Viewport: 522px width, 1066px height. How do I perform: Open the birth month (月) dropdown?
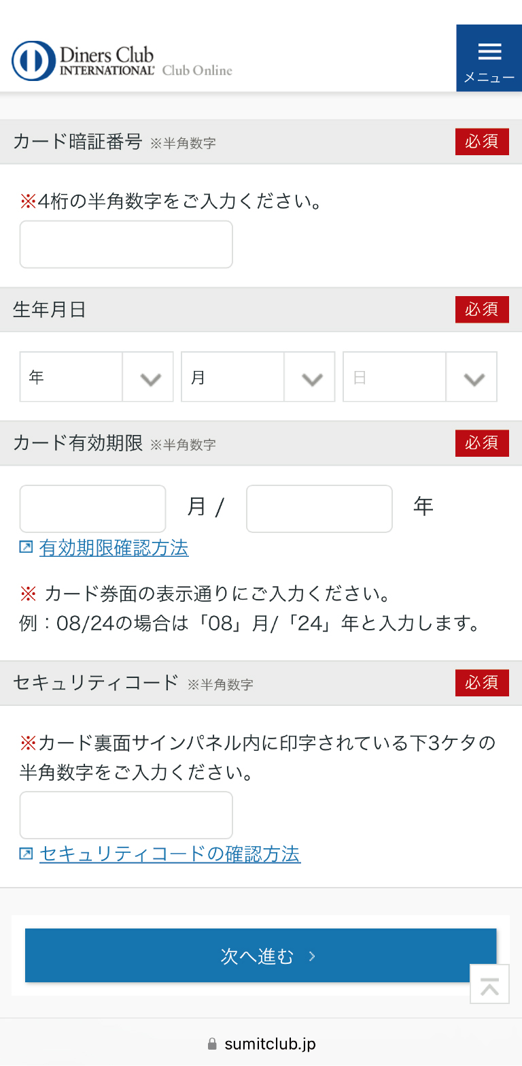coord(258,376)
